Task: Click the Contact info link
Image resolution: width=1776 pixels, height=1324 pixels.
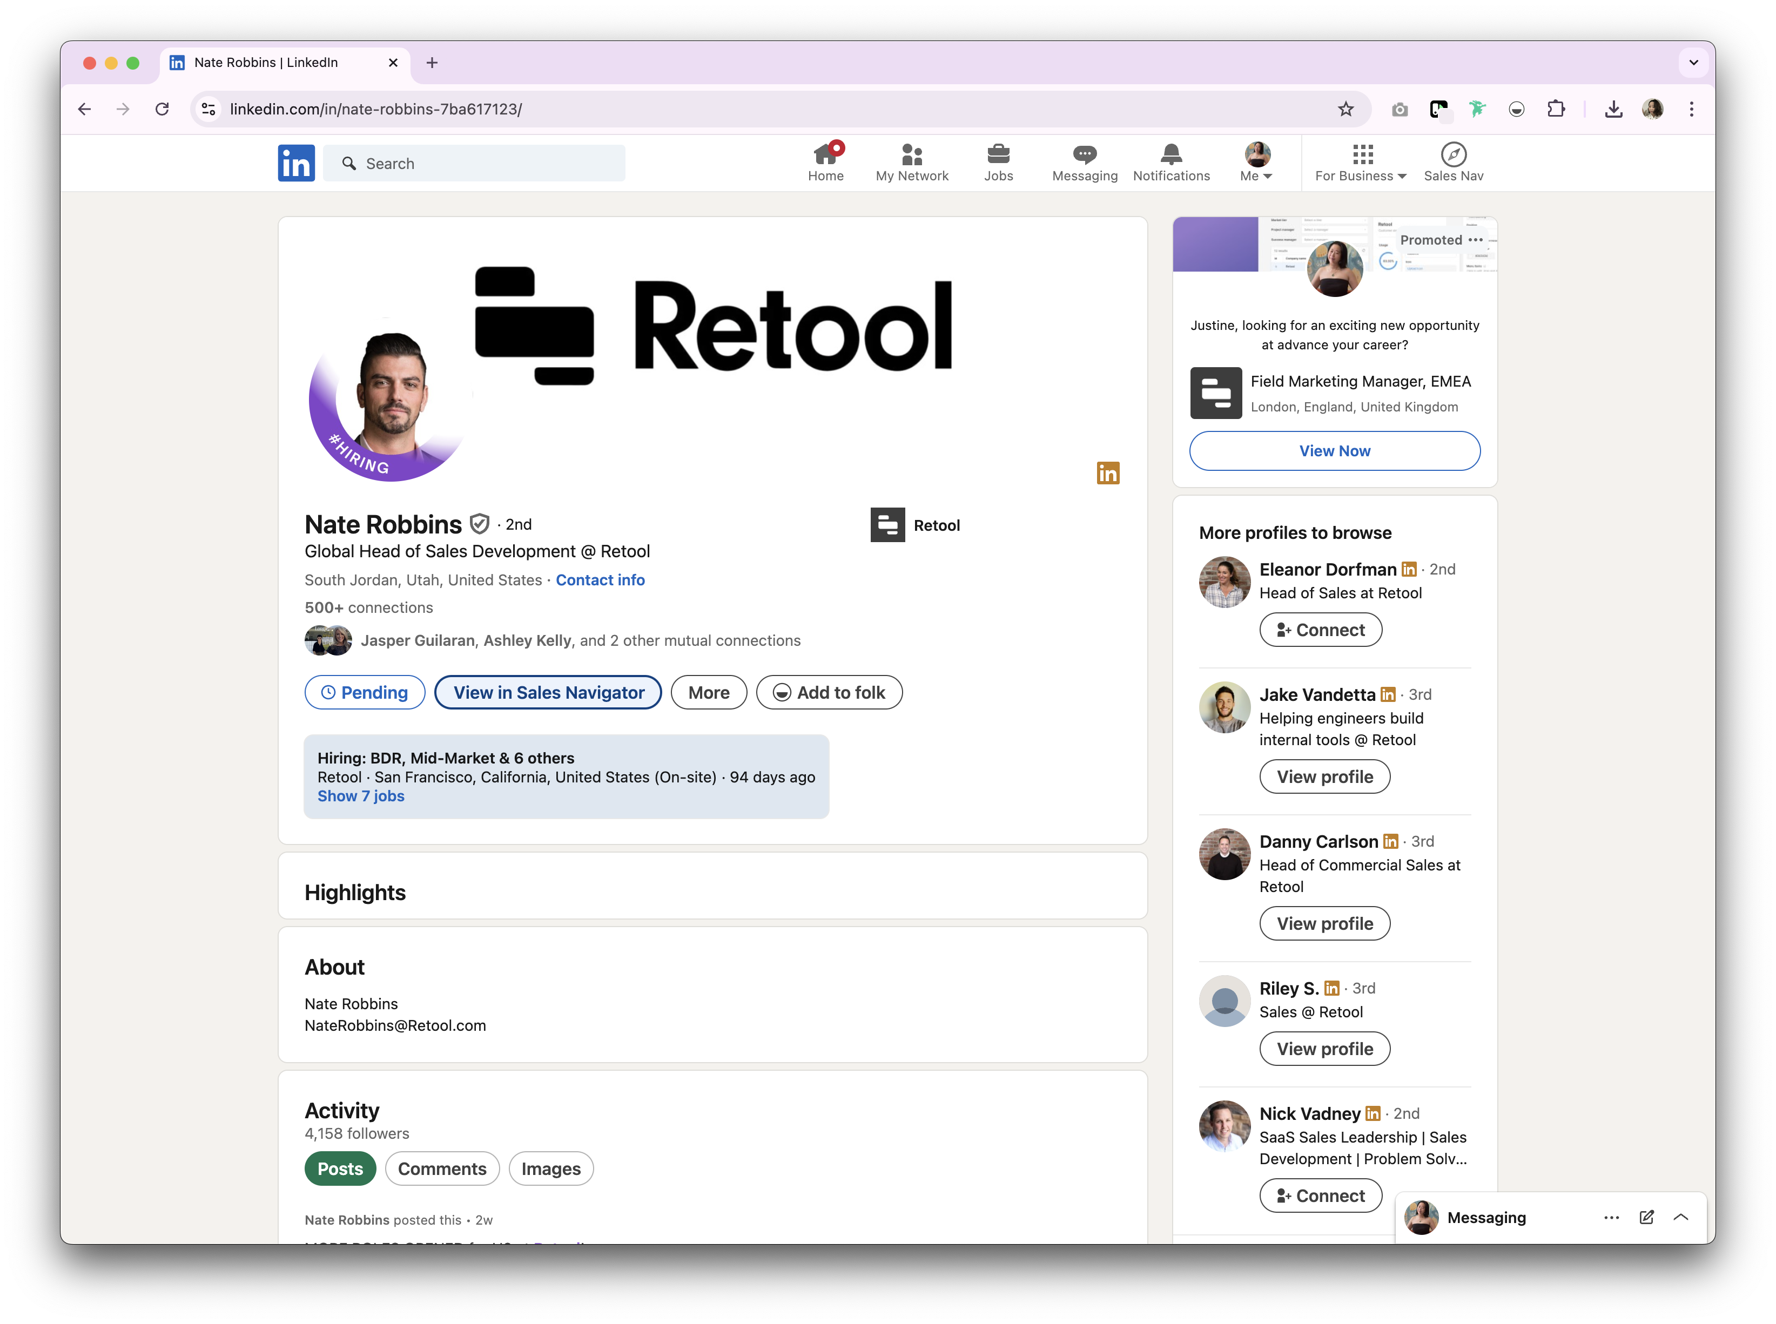Action: coord(600,579)
